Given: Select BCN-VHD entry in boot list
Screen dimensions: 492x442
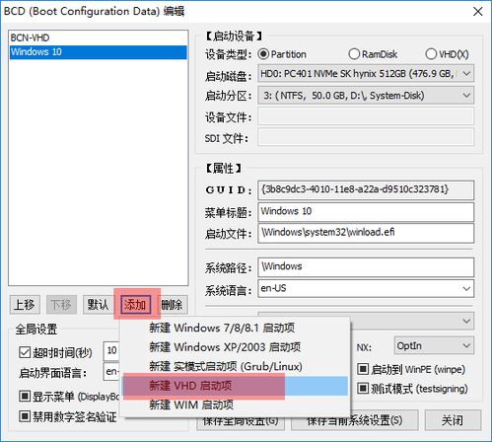Looking at the screenshot, I should (x=99, y=37).
